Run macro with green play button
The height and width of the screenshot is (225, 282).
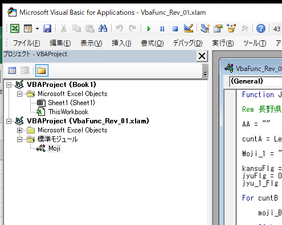pos(149,29)
